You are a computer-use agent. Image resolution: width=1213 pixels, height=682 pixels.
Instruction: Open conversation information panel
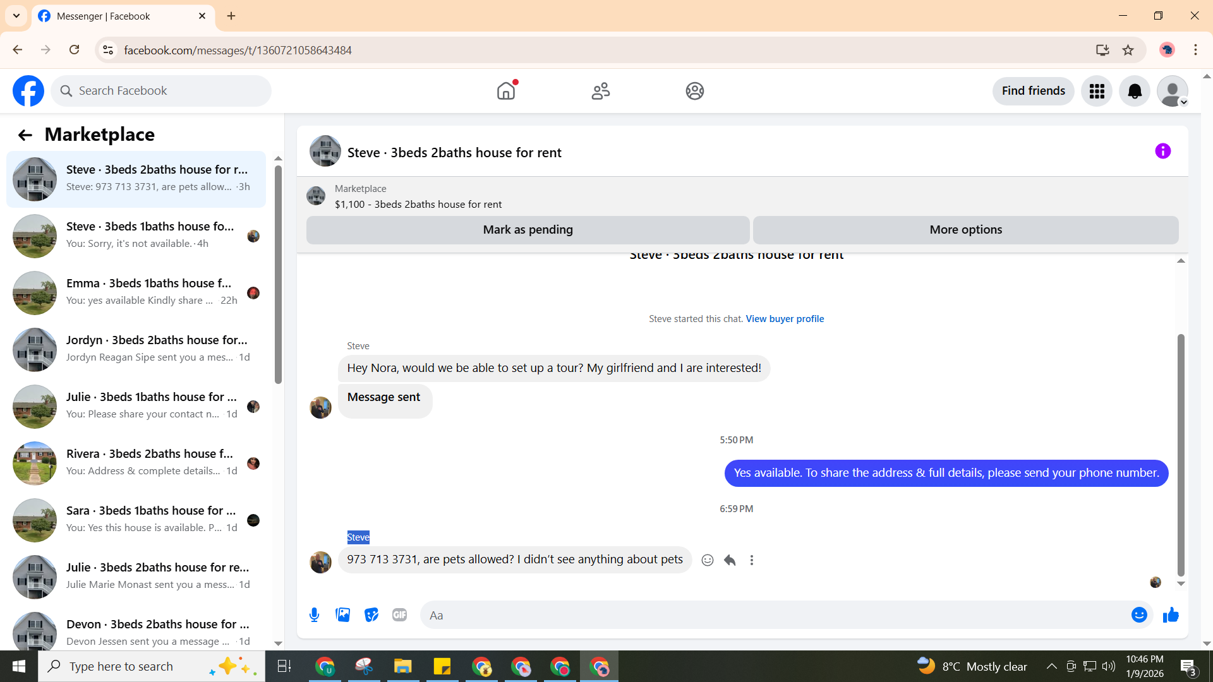(1162, 152)
